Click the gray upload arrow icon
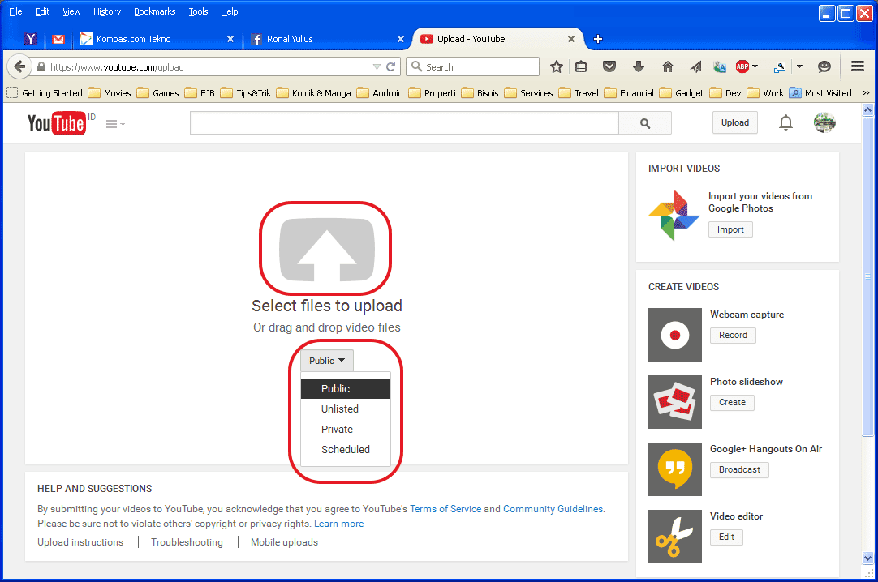The width and height of the screenshot is (878, 582). 326,250
